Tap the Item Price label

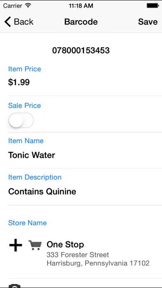pos(24,69)
